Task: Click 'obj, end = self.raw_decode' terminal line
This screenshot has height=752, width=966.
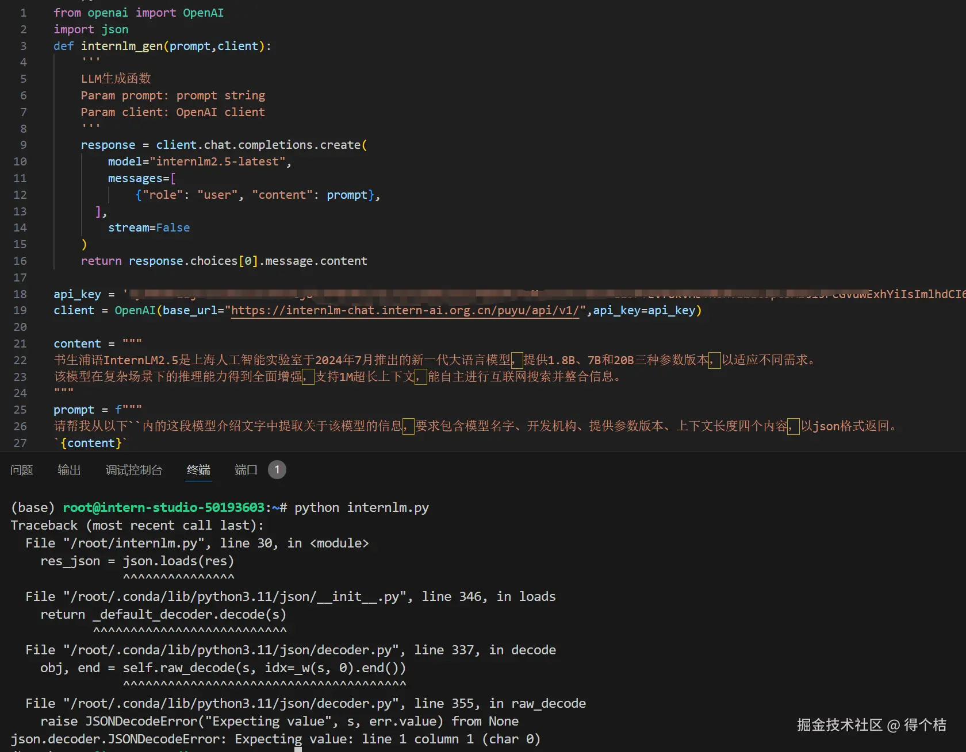Action: (223, 668)
